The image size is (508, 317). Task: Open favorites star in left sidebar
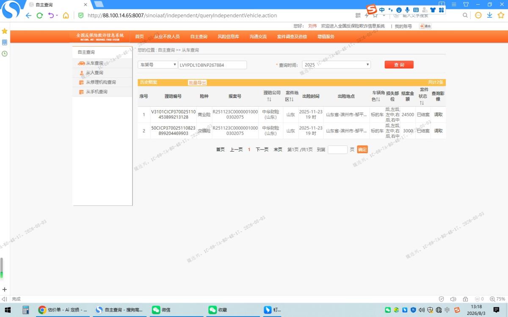5,31
